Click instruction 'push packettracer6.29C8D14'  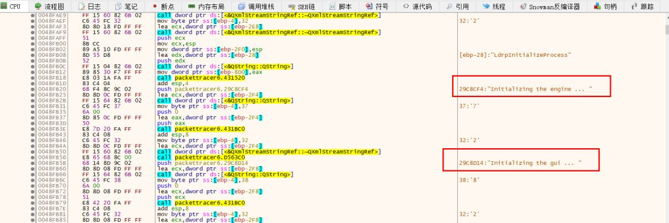pos(202,163)
